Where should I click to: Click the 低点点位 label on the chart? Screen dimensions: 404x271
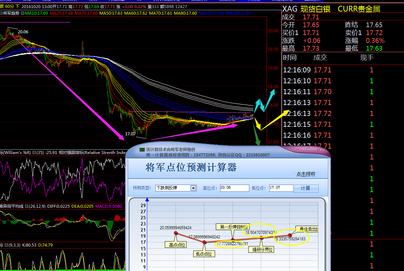point(204,254)
